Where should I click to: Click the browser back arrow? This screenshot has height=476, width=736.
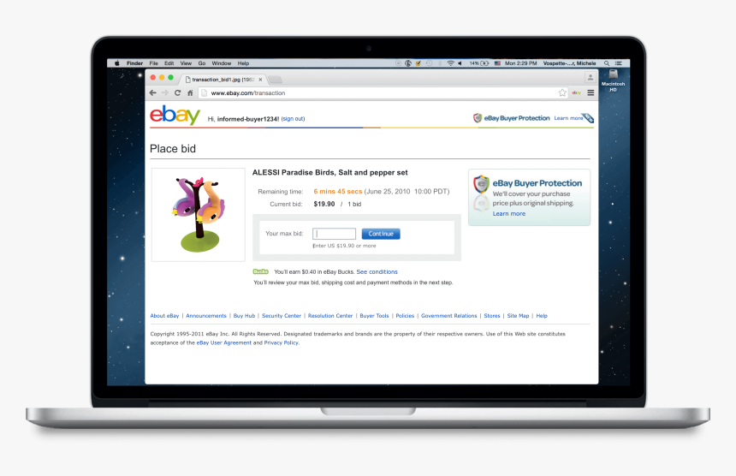153,93
